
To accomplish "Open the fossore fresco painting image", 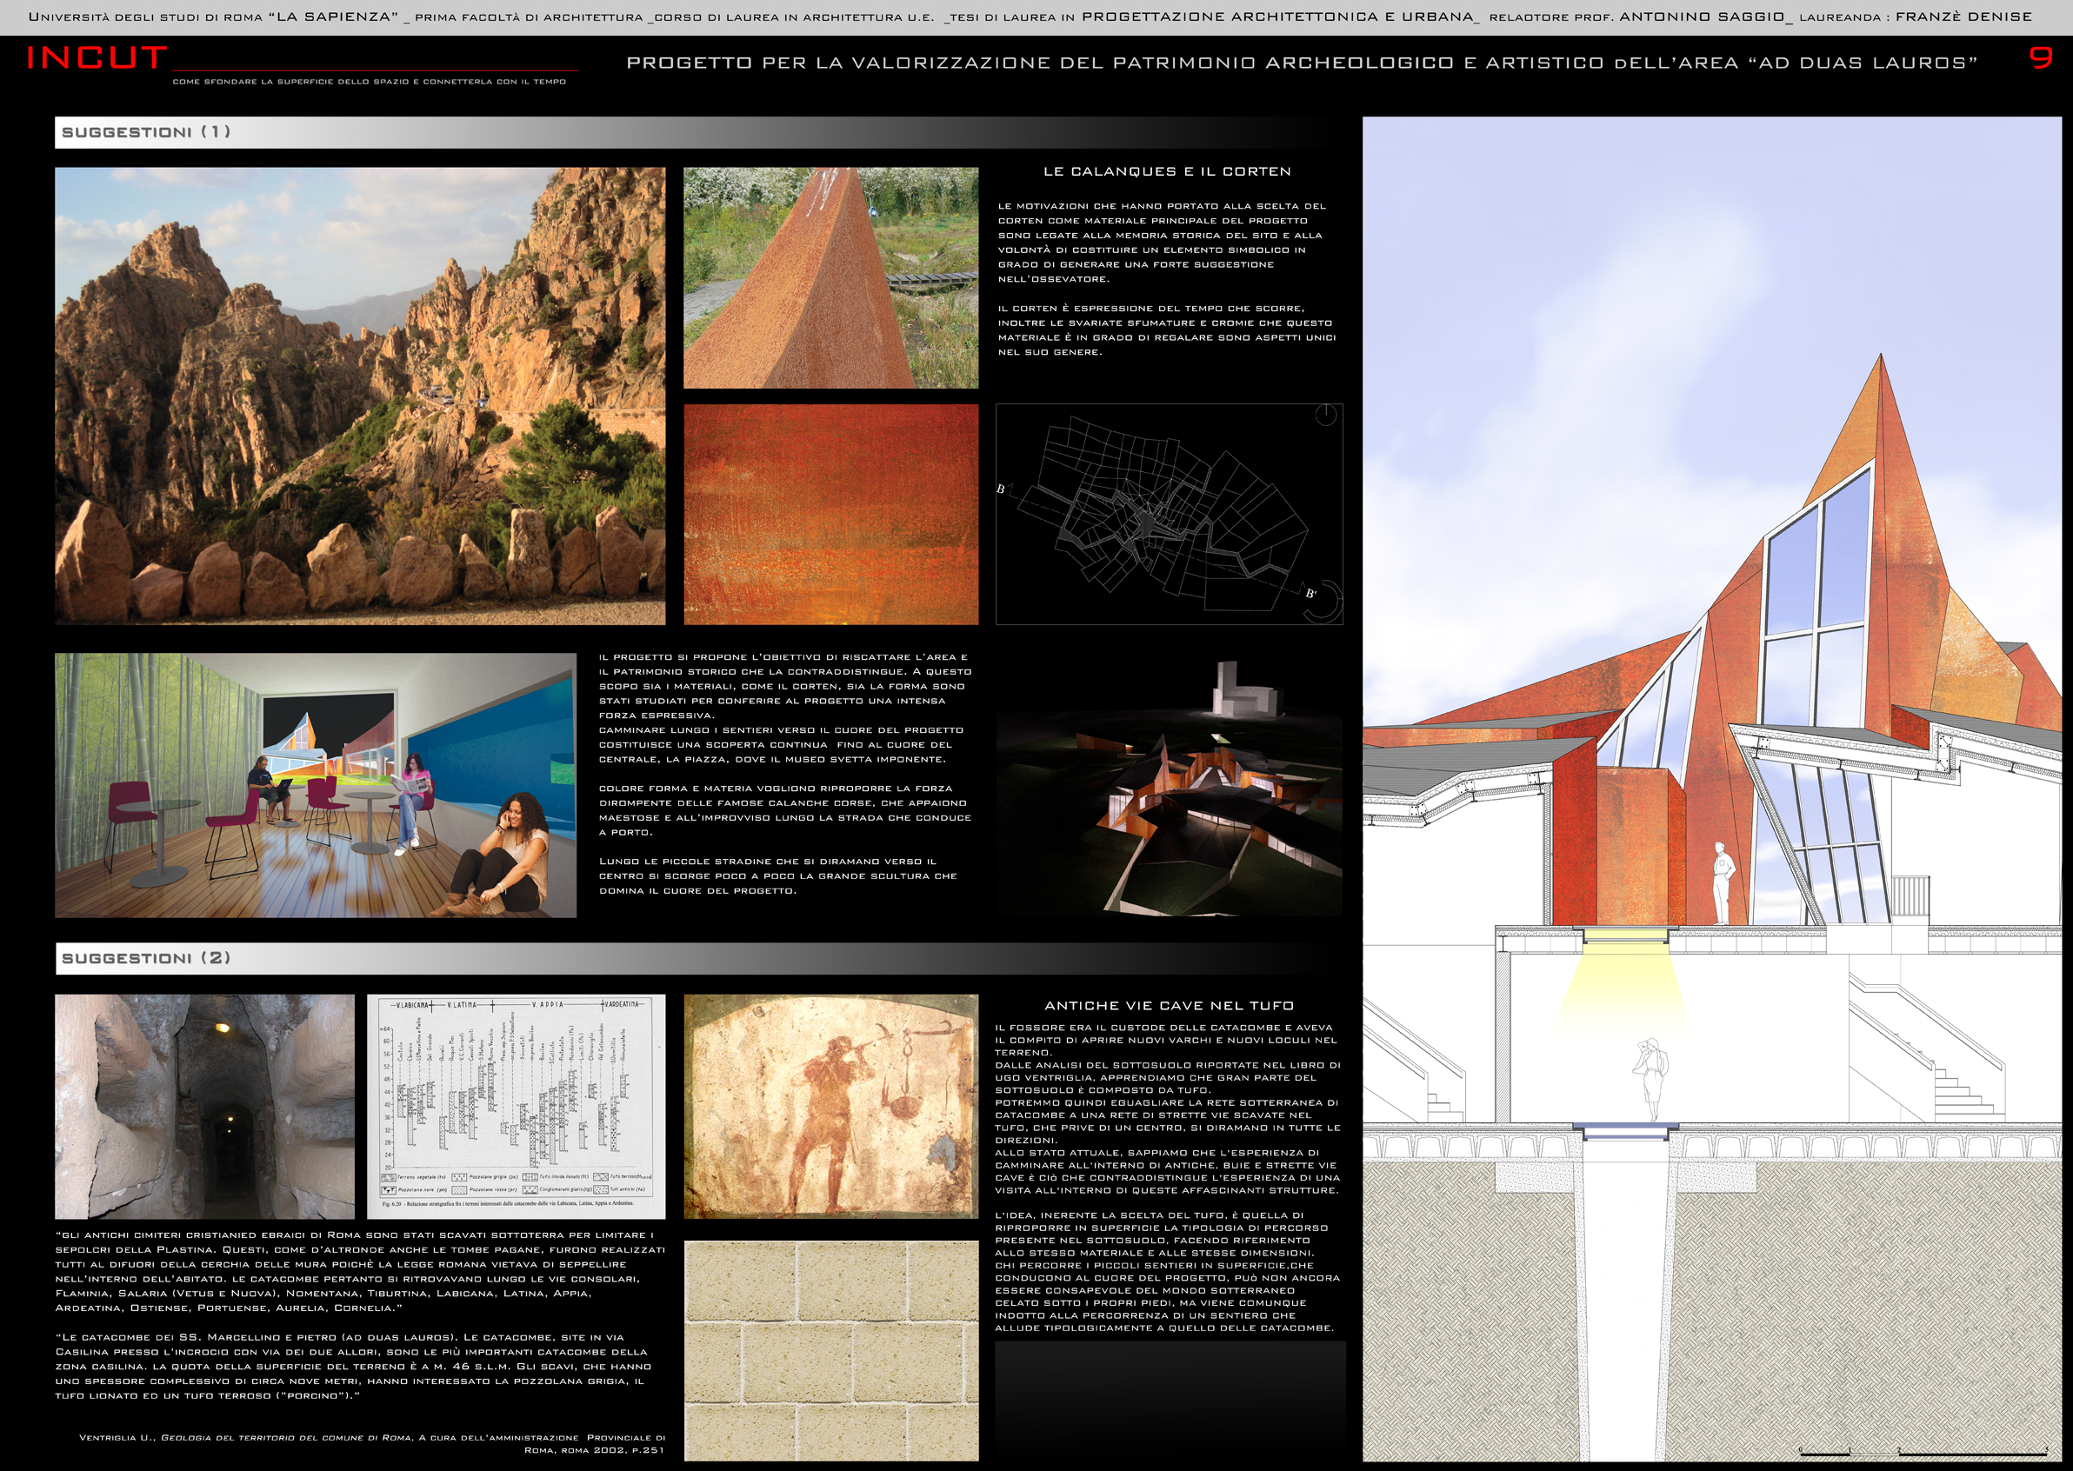I will [830, 1106].
